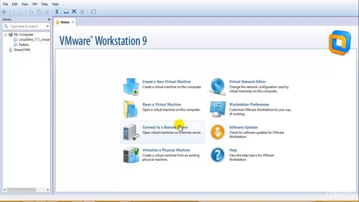Viewport: 359px width, 202px height.
Task: Open the VM menu
Action: point(35,4)
